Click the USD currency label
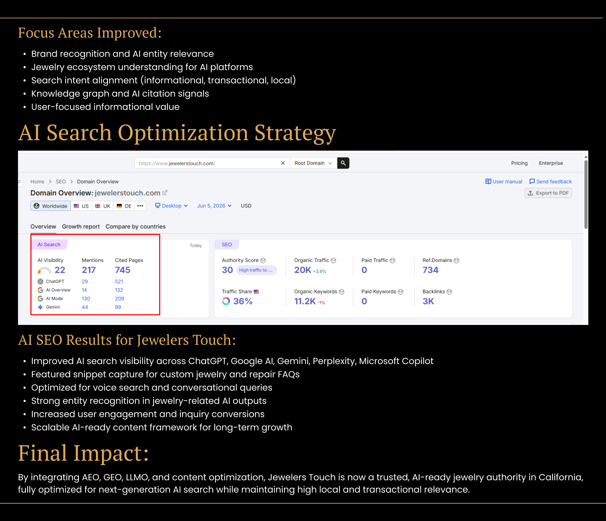 pos(246,206)
